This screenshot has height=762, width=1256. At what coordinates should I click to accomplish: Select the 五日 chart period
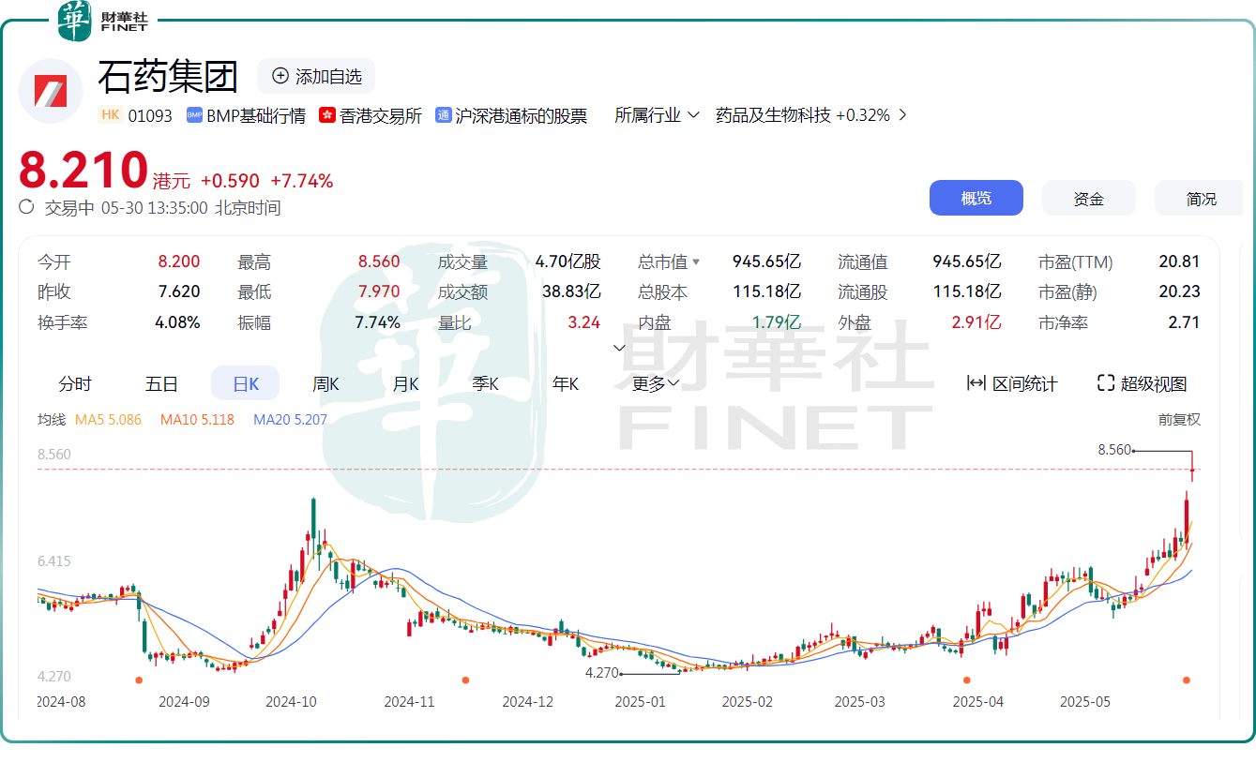click(161, 383)
